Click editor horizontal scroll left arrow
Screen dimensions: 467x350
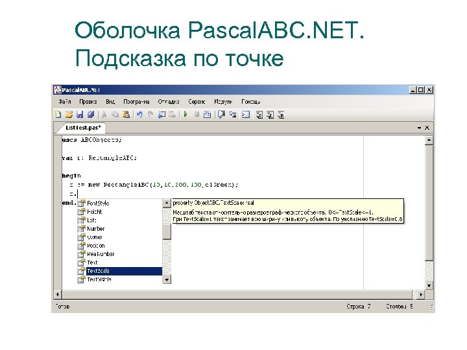pos(58,295)
